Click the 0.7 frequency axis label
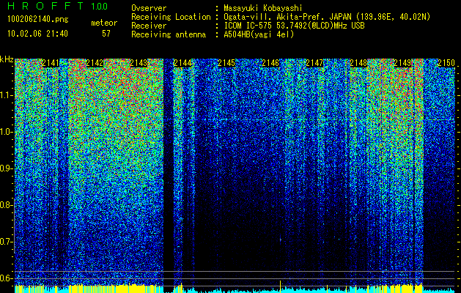The width and height of the screenshot is (461, 293). (7, 242)
